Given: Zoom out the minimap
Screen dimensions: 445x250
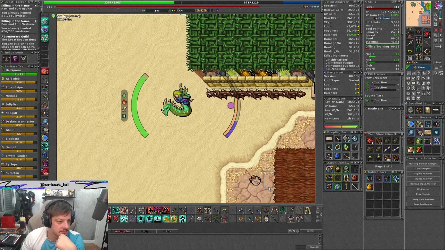Looking at the screenshot, I should 436,15.
